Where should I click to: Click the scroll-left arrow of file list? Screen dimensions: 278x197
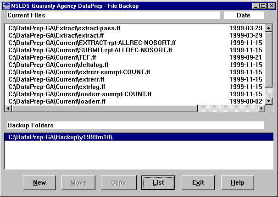tap(8, 108)
